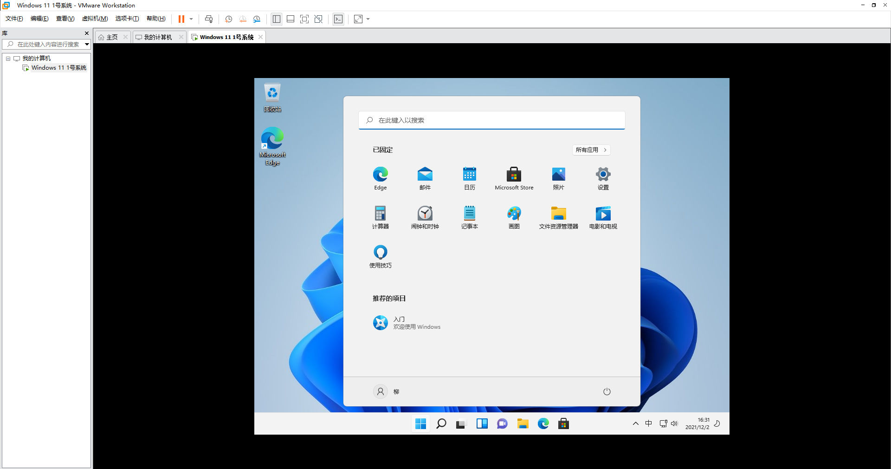Open the 编辑(E) menu
This screenshot has width=891, height=469.
39,19
